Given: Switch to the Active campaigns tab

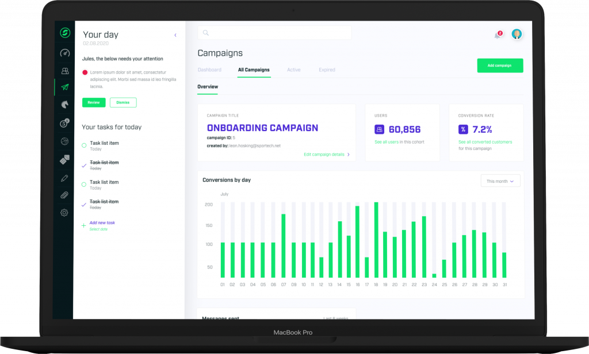Looking at the screenshot, I should pyautogui.click(x=293, y=70).
